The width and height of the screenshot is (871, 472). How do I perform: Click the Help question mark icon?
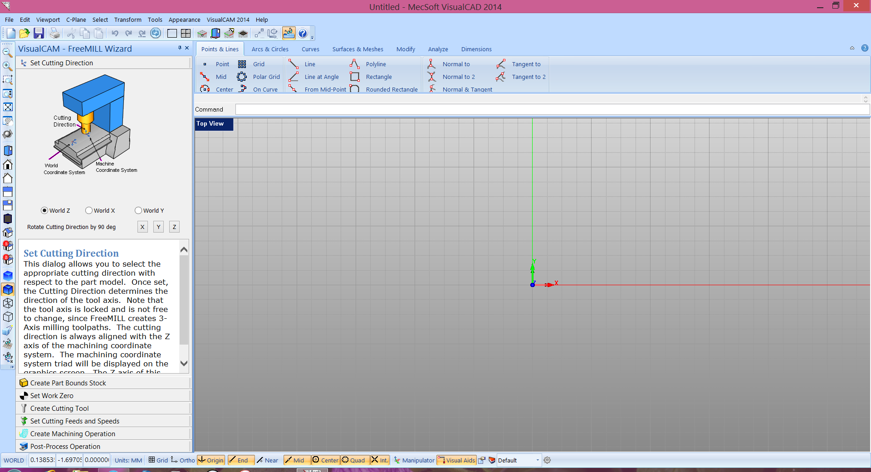[303, 33]
